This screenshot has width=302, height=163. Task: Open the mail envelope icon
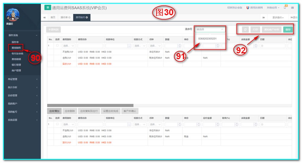(292, 8)
